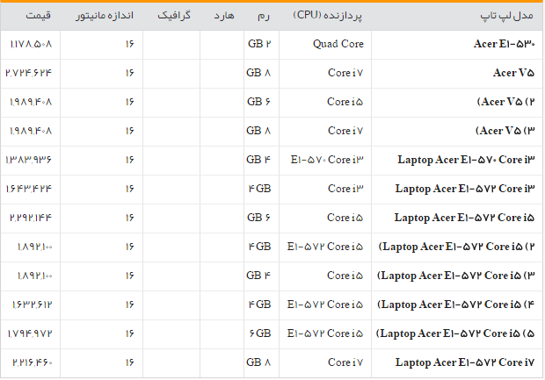Click the price 1,643,424
545x380 pixels.
coord(29,189)
